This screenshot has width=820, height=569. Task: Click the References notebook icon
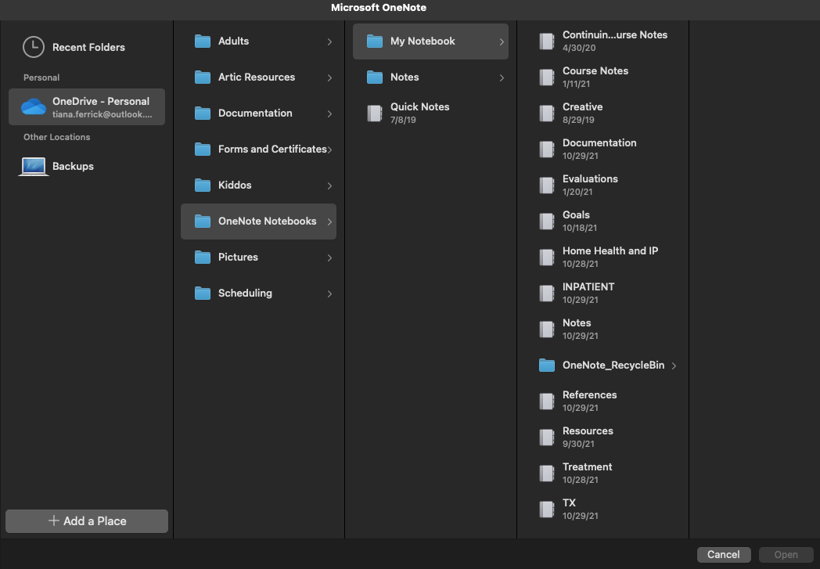(546, 402)
